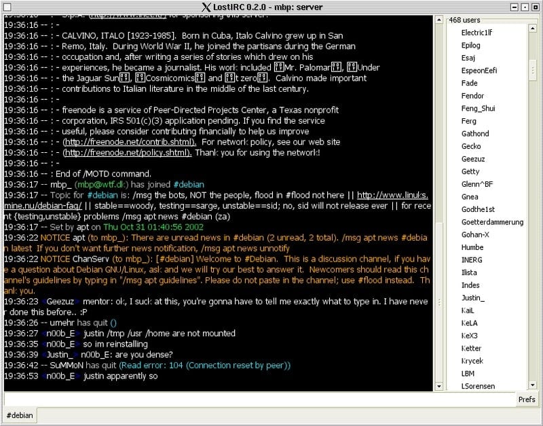The height and width of the screenshot is (426, 543).
Task: Select Epilog in the user list
Action: (x=471, y=45)
